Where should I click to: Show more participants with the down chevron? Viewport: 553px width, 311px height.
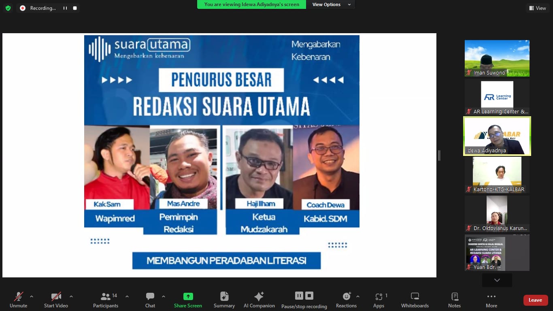497,280
